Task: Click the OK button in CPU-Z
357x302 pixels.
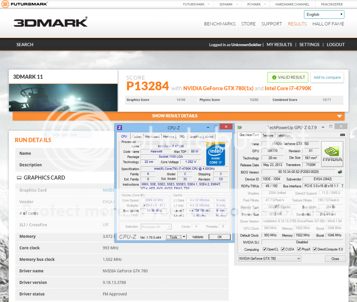Action: click(220, 237)
